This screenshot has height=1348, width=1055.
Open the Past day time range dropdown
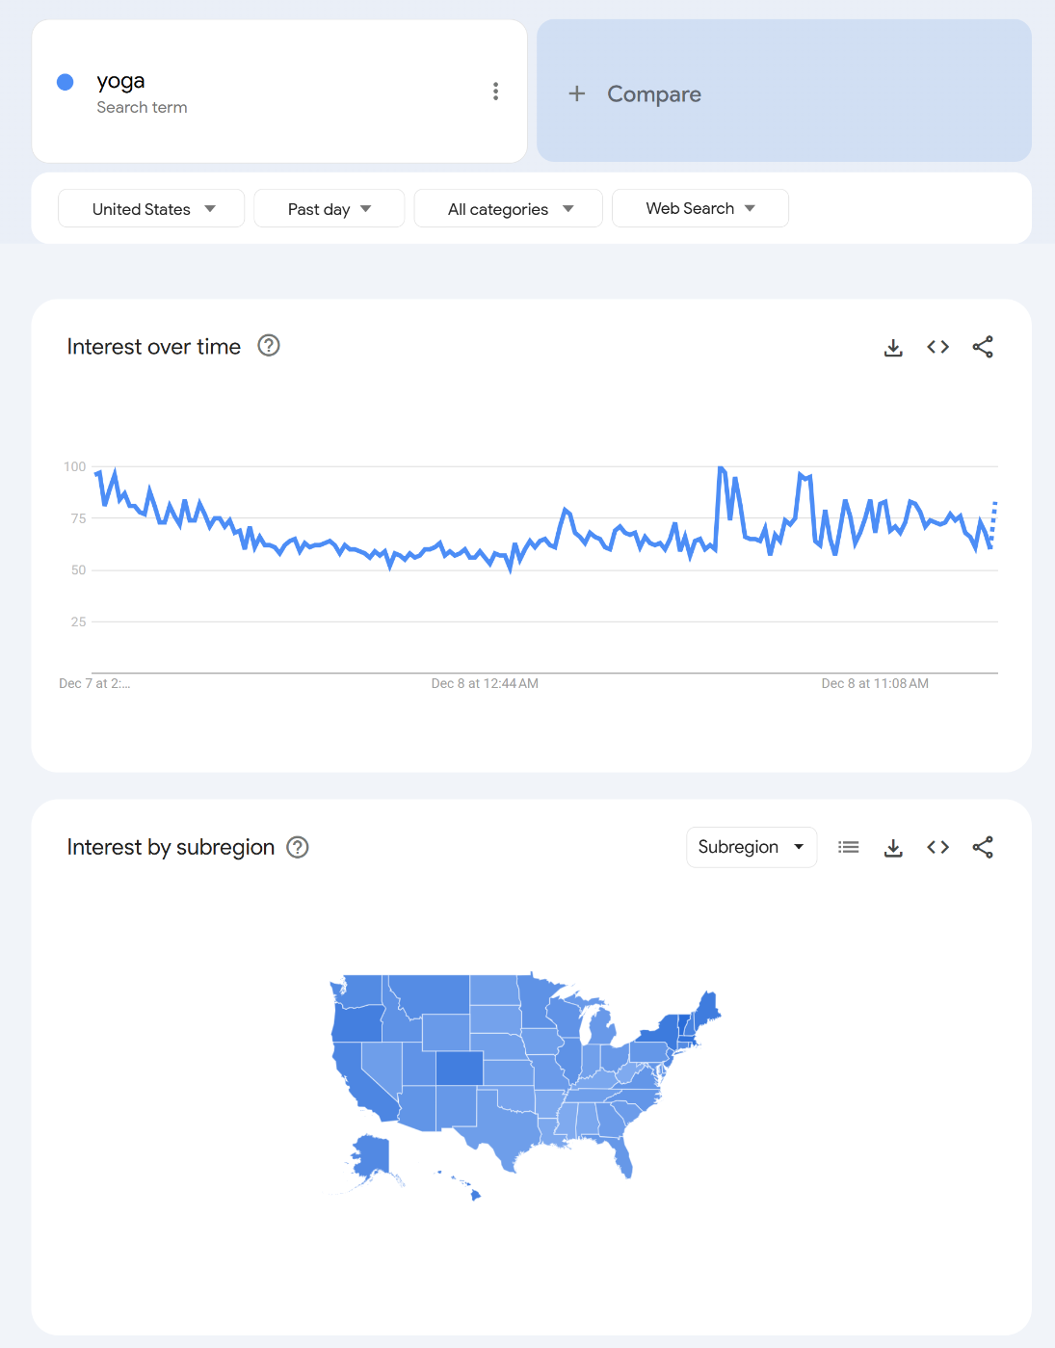[x=329, y=208]
